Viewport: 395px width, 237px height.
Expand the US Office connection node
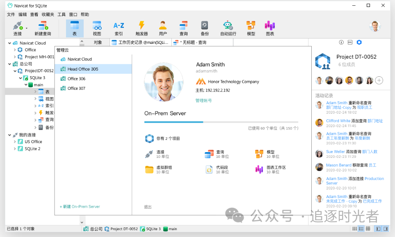click(x=15, y=142)
